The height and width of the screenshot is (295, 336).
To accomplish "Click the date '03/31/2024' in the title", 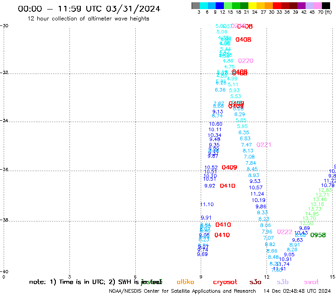I will point(133,9).
